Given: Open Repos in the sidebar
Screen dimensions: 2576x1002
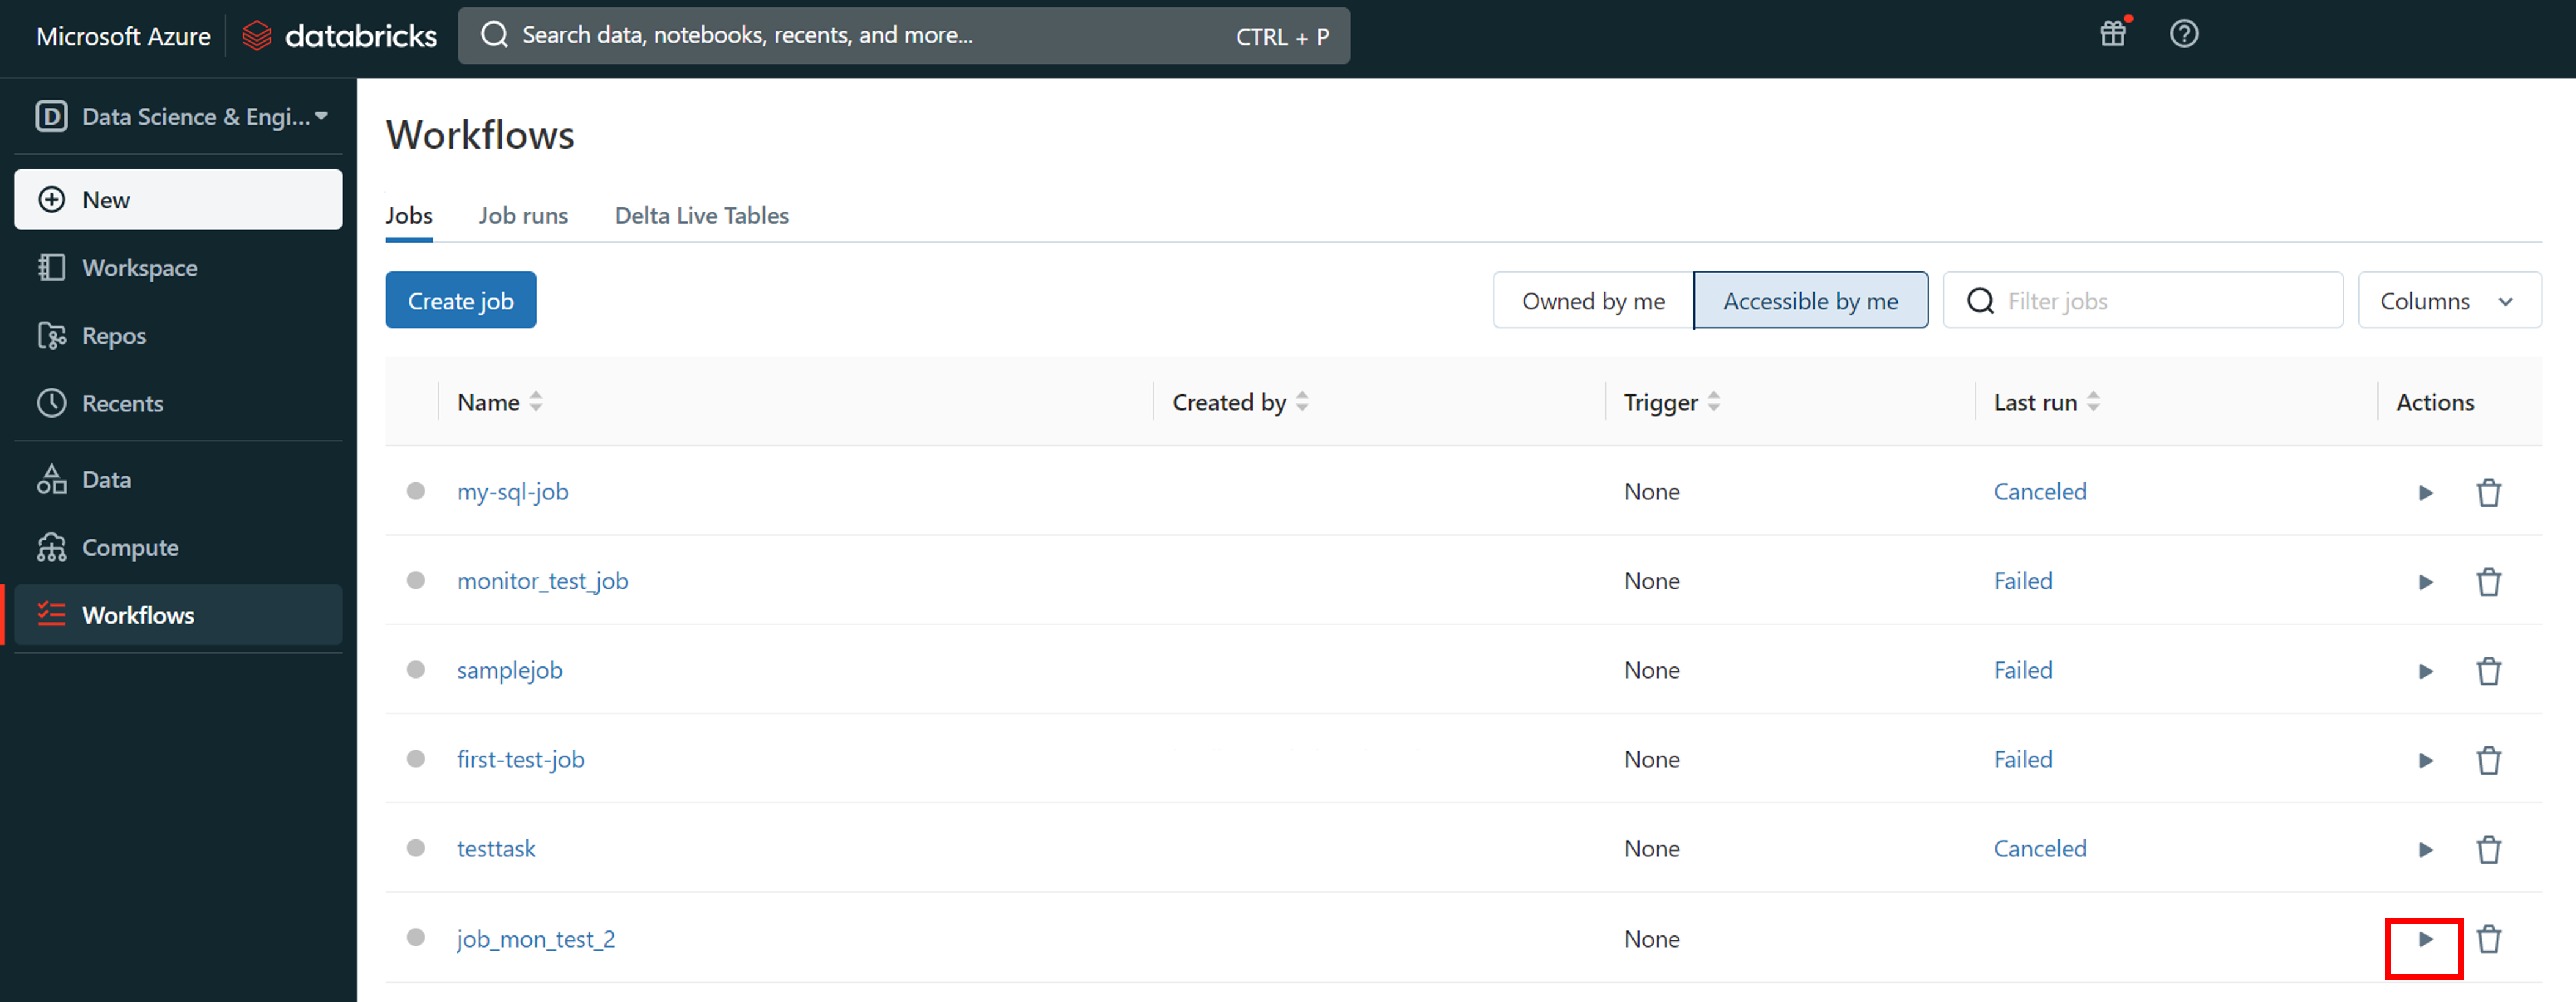Looking at the screenshot, I should click(x=113, y=336).
